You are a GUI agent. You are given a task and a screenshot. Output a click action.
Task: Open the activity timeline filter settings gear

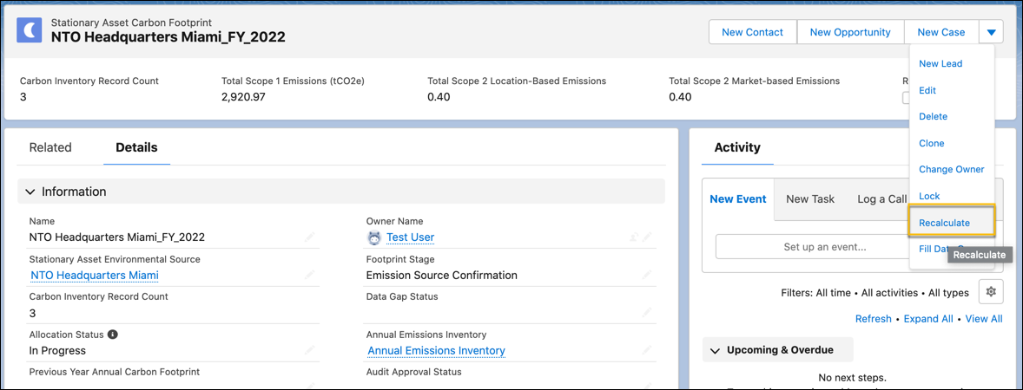pyautogui.click(x=991, y=292)
